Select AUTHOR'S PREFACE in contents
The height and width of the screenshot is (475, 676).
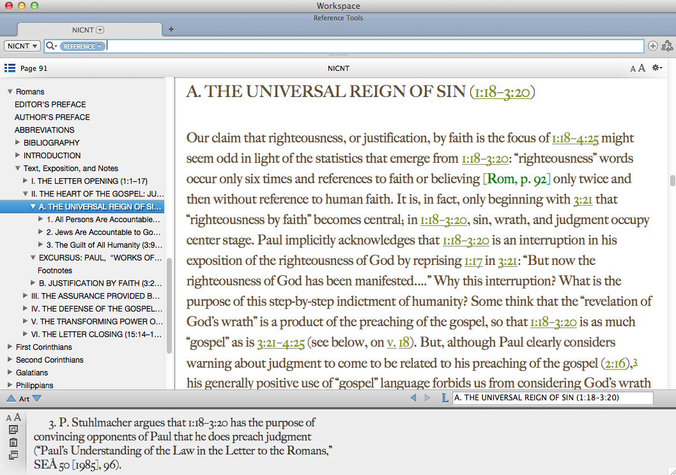click(52, 117)
